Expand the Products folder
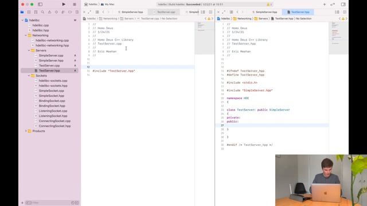The image size is (367, 206). (x=26, y=131)
